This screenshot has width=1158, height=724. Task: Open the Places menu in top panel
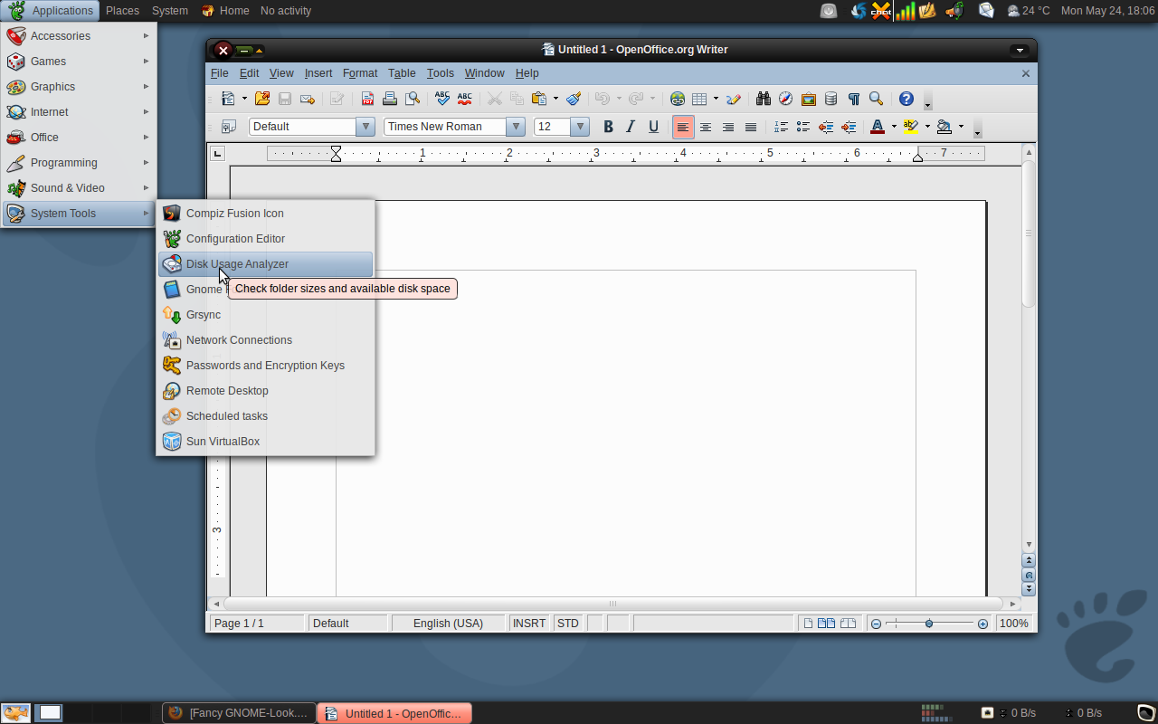[122, 11]
